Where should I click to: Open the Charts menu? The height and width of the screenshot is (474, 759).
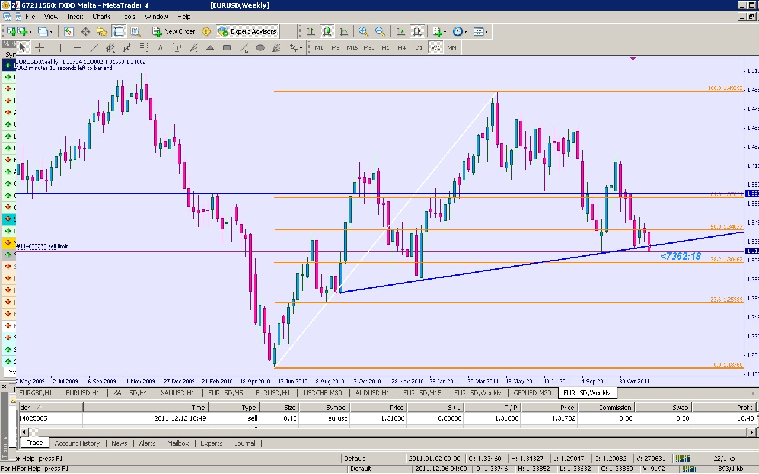[x=101, y=17]
